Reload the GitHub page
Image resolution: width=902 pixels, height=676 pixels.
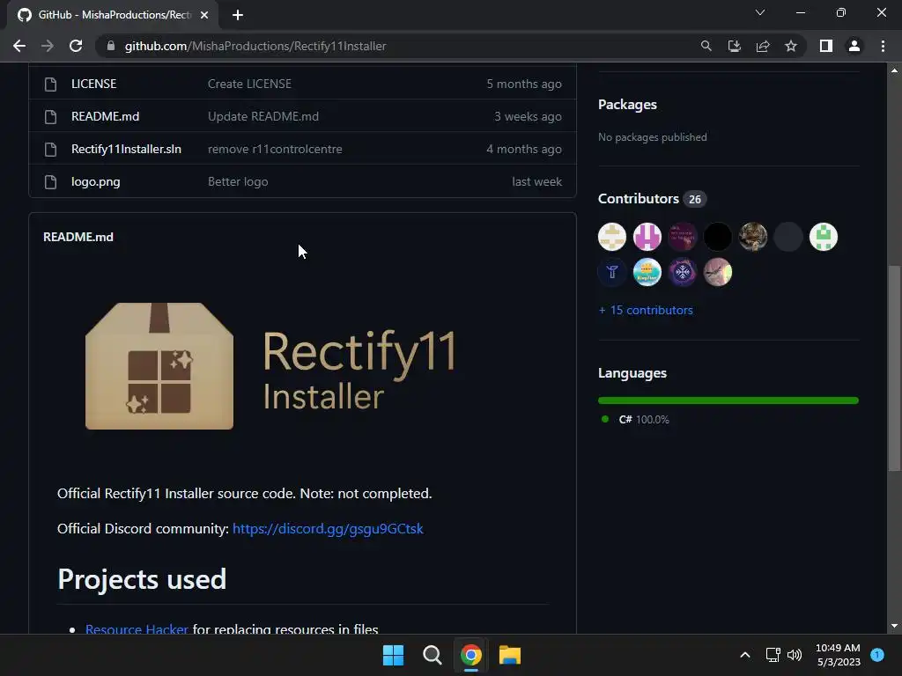pos(76,46)
